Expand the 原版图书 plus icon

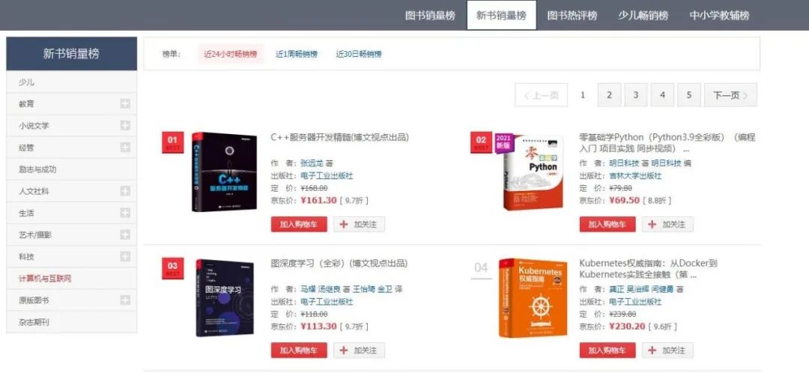point(125,300)
